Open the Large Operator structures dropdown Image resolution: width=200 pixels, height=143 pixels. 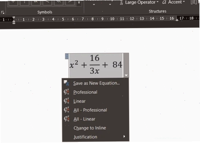139,2
